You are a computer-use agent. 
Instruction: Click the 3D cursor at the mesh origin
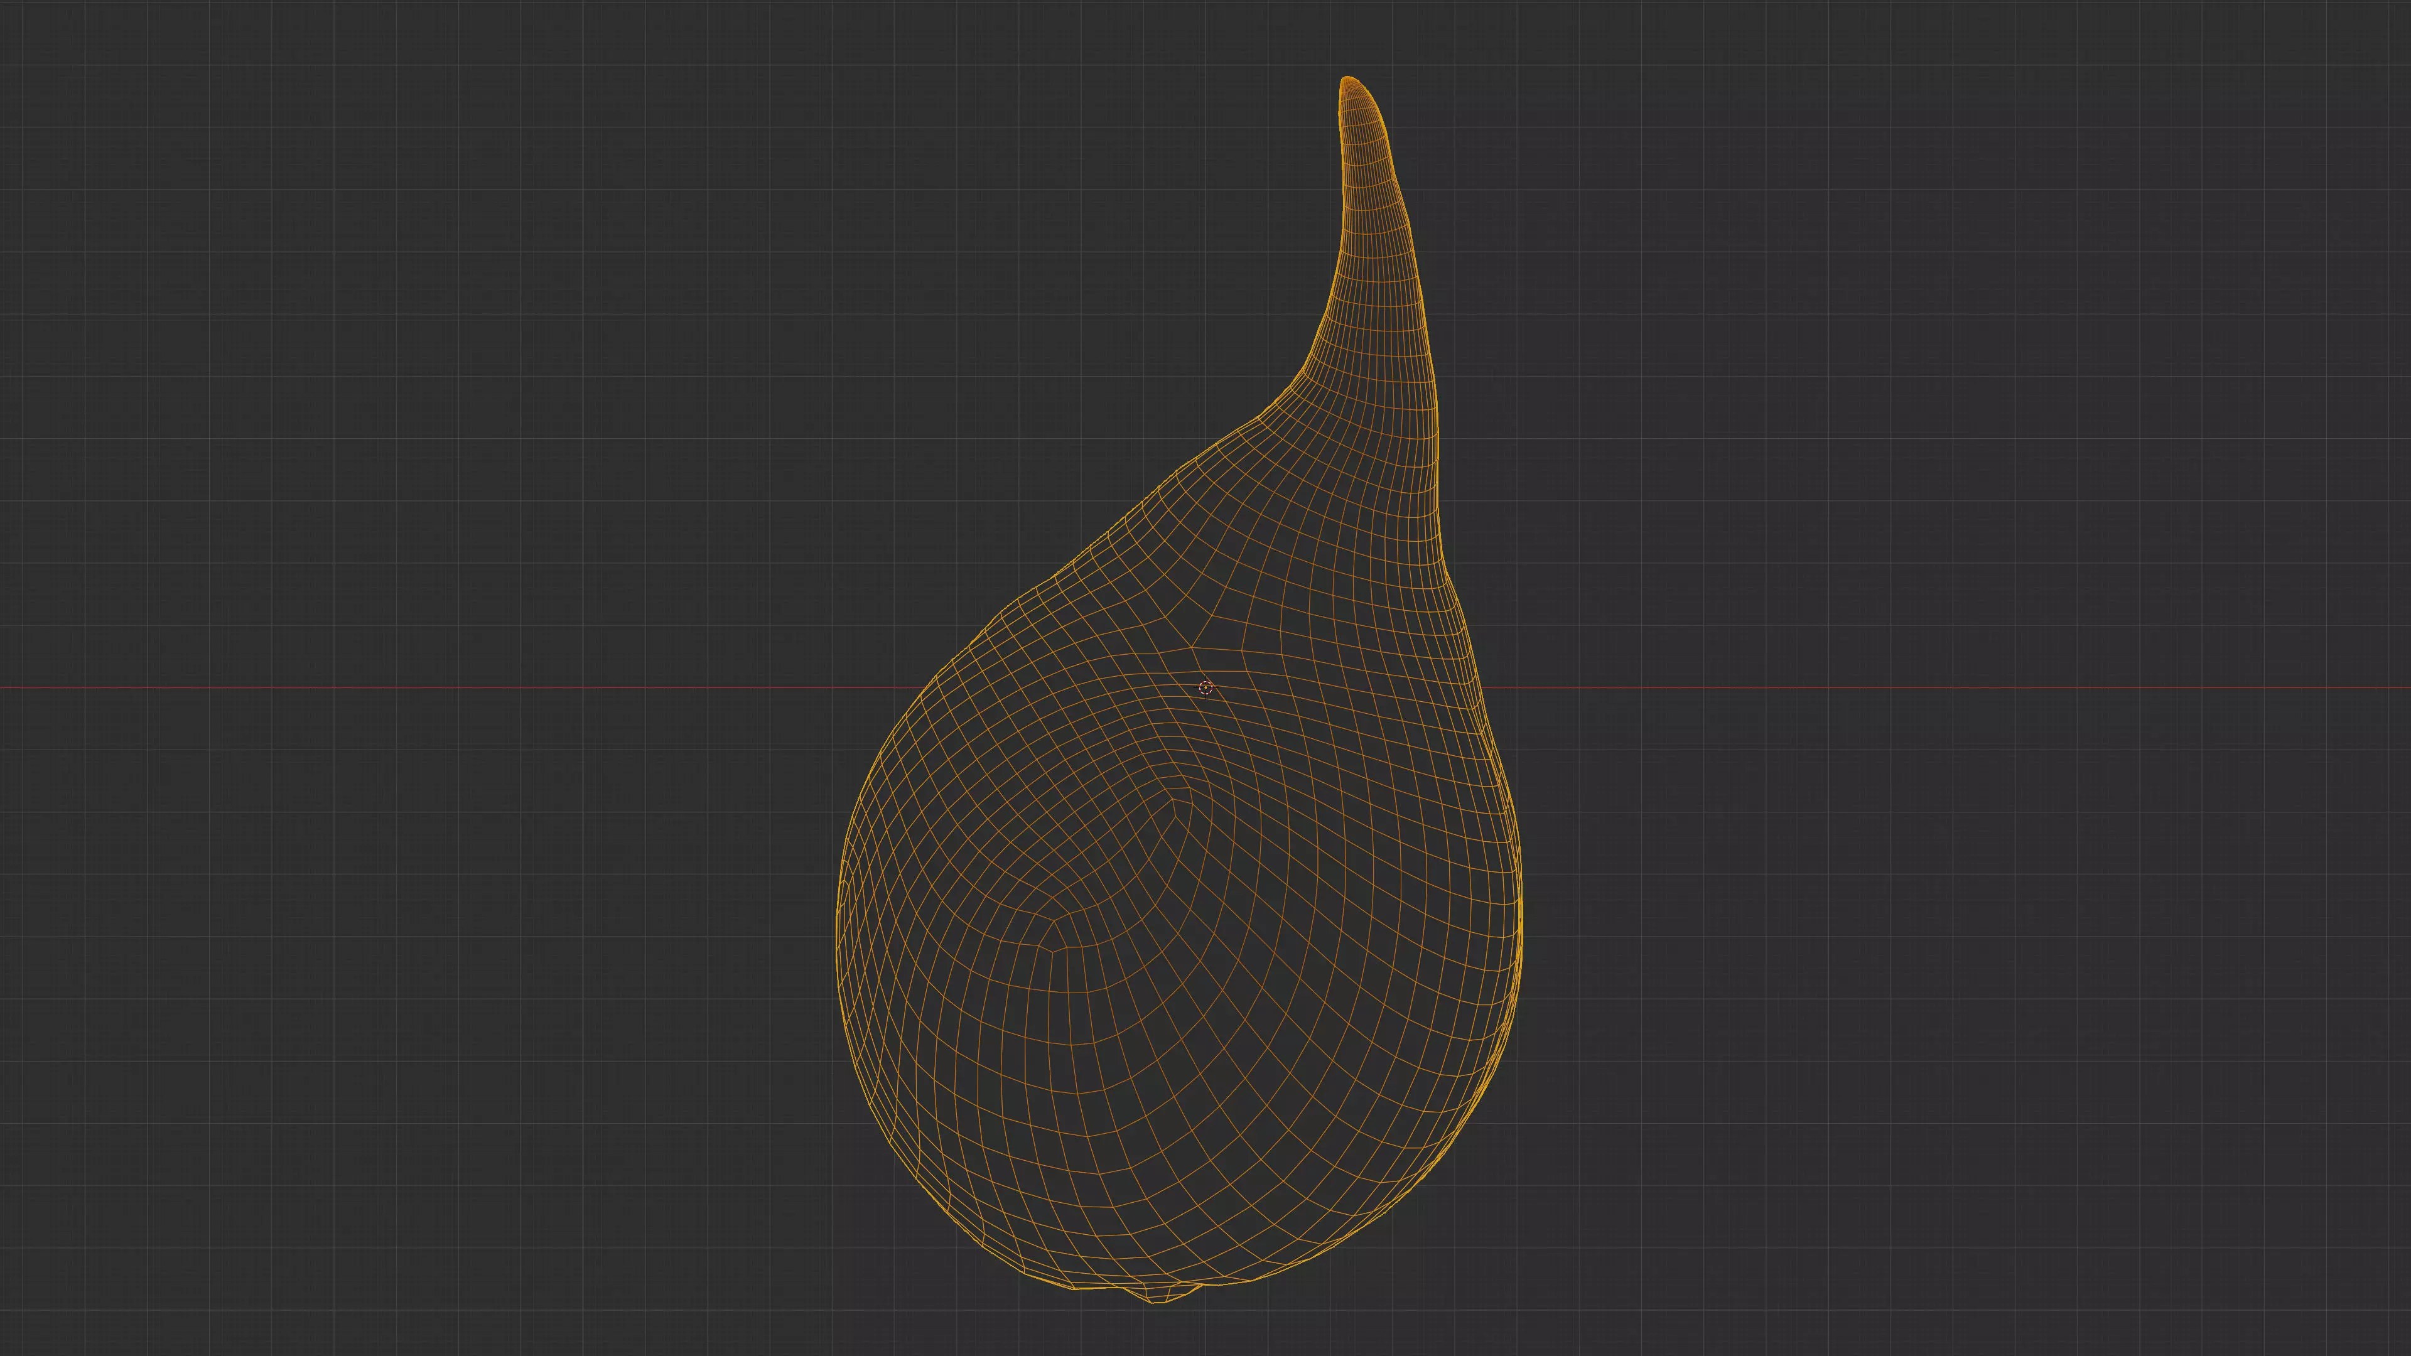coord(1205,688)
